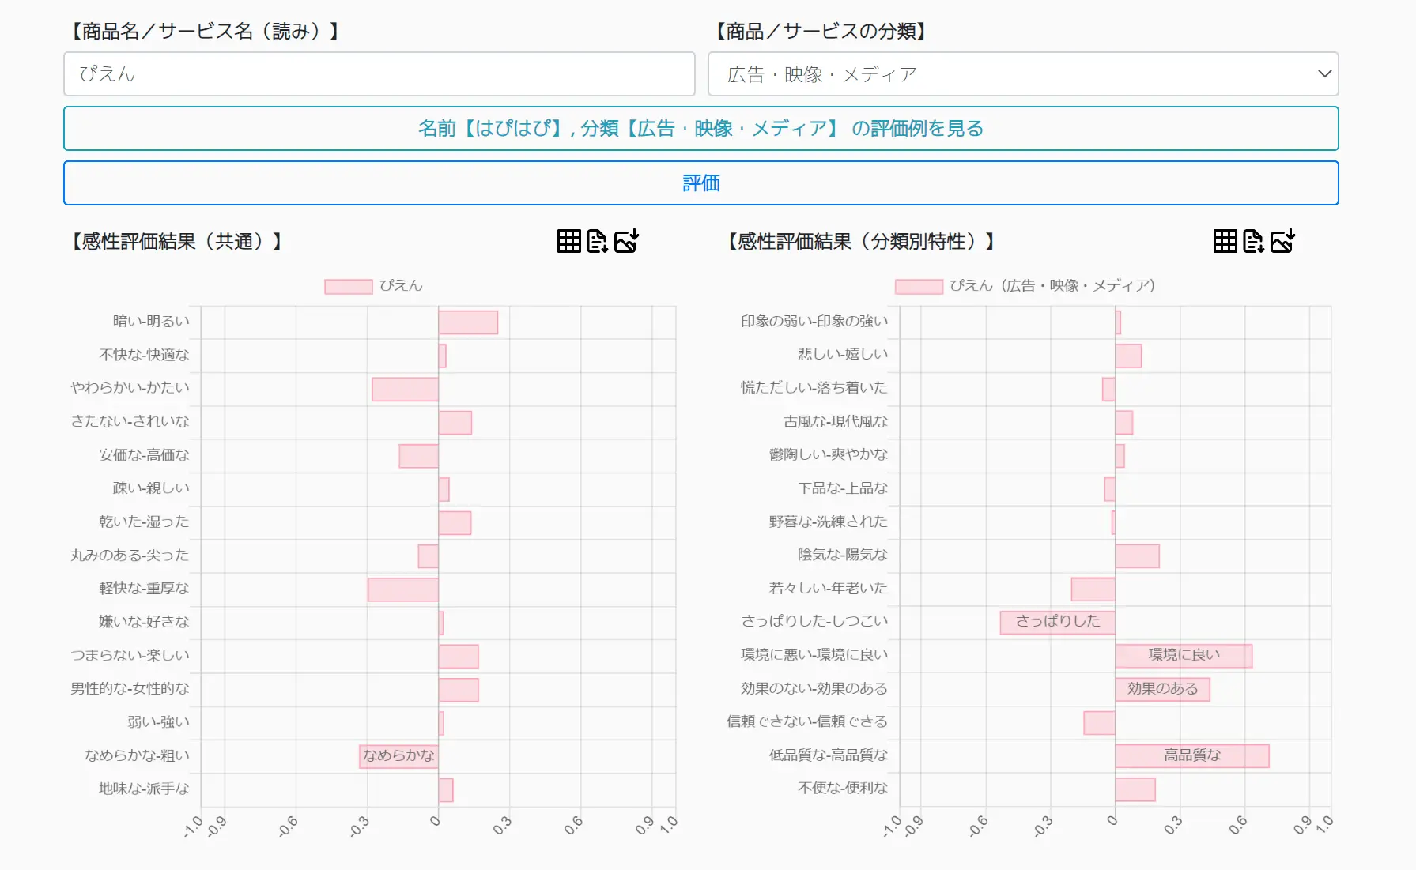
Task: Click the 慌ただしい-落ち着いた axis label
Action: 814,388
